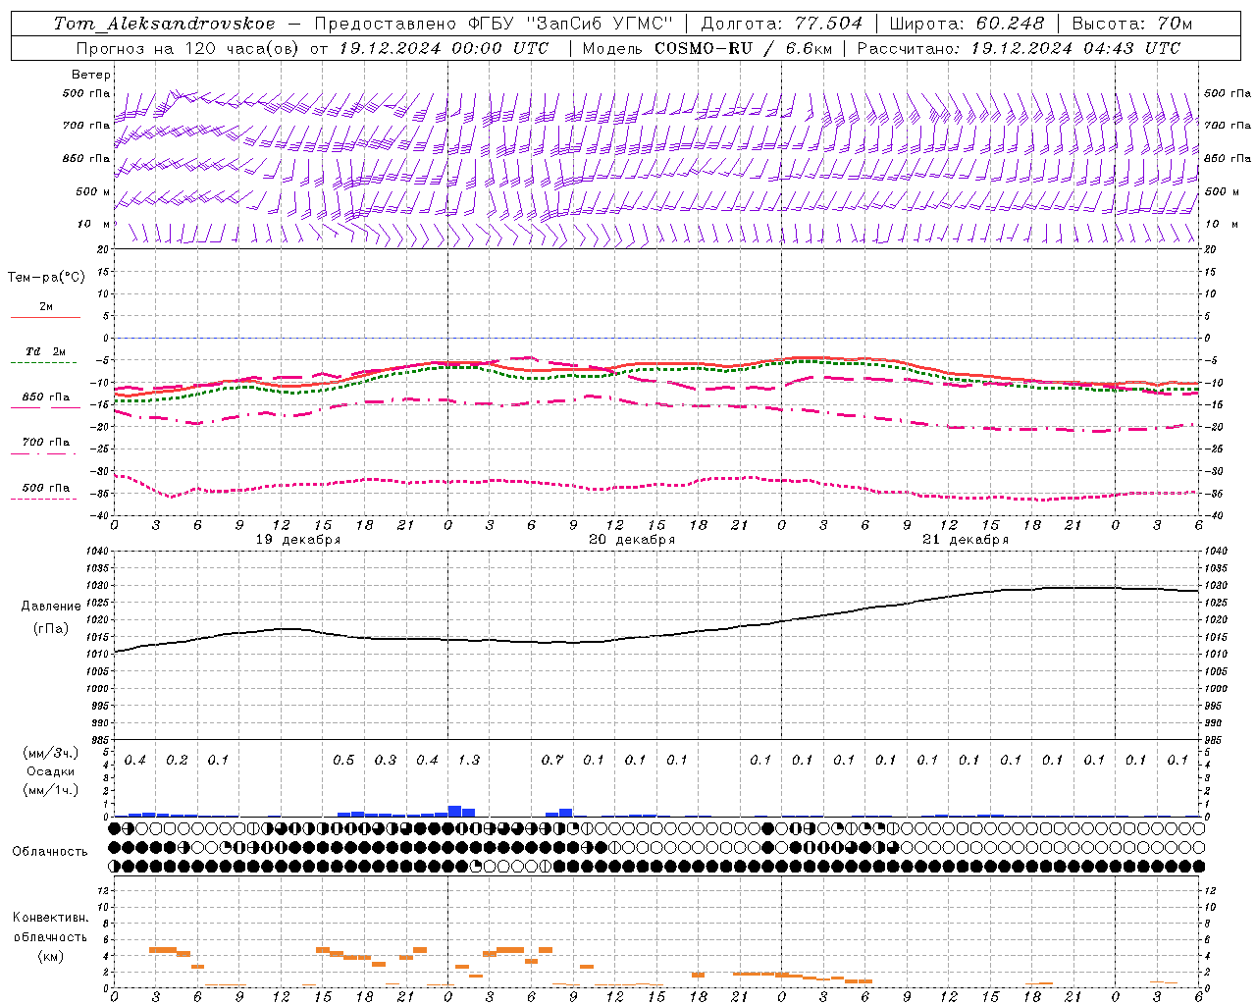This screenshot has height=1005, width=1256.
Task: Click the 500 м wind level label on left
Action: (x=93, y=191)
